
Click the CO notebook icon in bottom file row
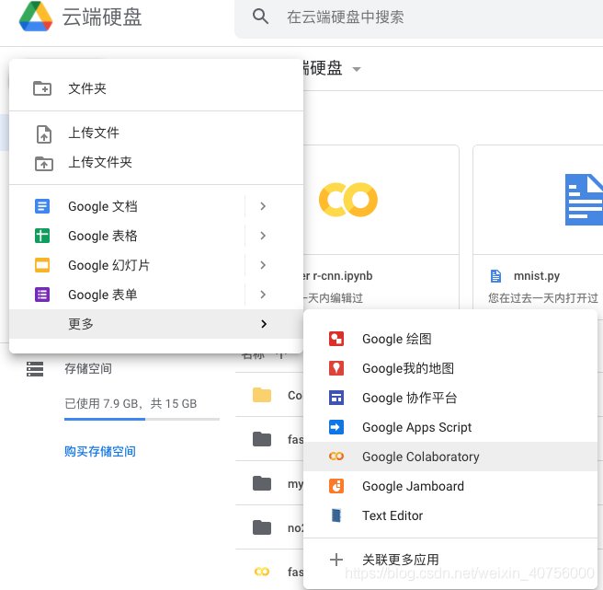click(x=262, y=572)
